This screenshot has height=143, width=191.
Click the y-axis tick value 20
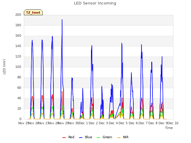(x=19, y=109)
